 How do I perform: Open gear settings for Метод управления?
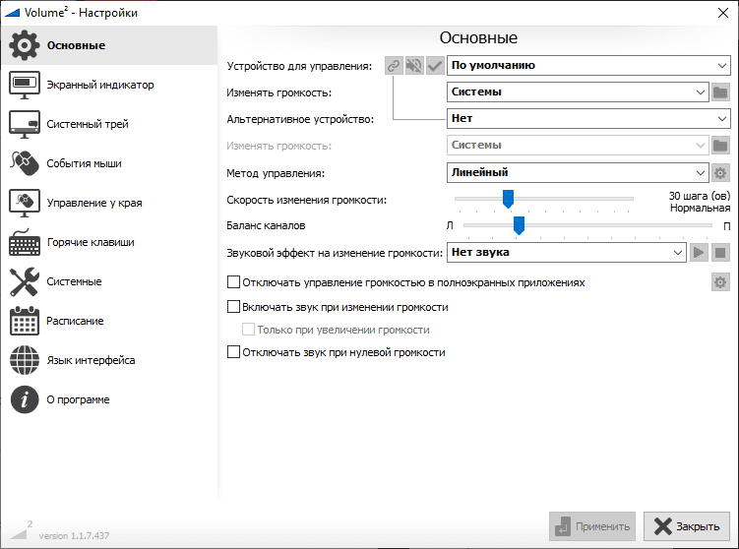click(720, 173)
